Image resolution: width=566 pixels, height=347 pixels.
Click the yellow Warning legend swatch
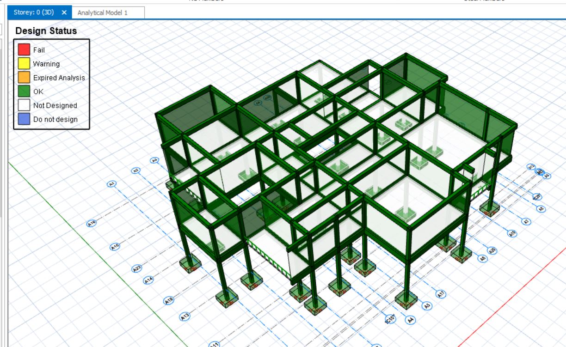click(24, 64)
